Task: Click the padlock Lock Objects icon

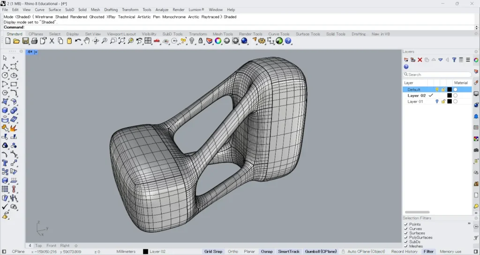Action: pyautogui.click(x=201, y=41)
